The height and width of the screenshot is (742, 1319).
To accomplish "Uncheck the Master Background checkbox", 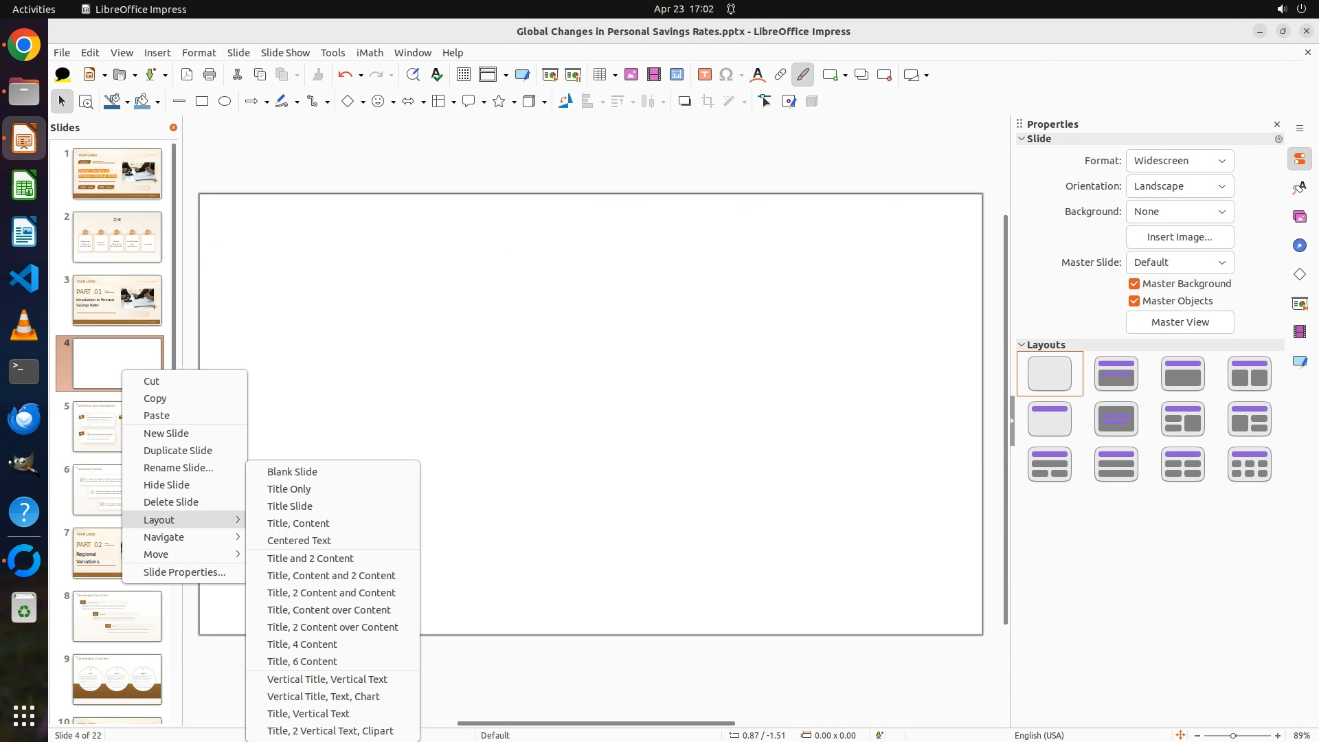I will coord(1134,284).
